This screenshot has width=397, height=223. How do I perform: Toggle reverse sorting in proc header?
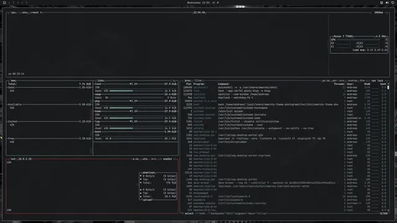[x=352, y=81]
